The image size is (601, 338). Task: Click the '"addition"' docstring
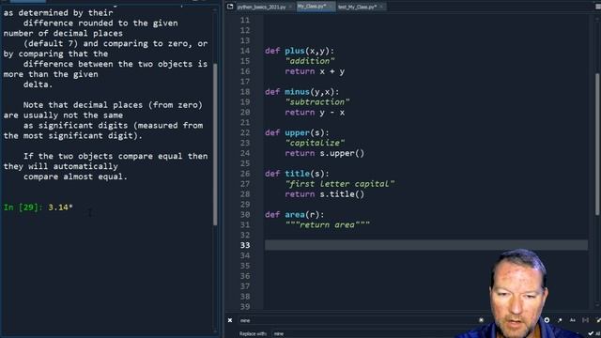pos(310,61)
